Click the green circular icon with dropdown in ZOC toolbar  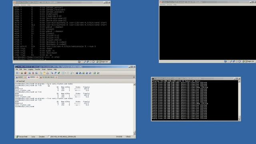tap(63, 73)
